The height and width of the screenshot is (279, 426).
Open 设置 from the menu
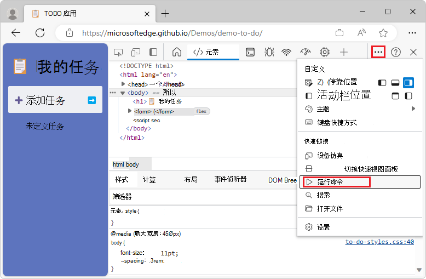point(360,227)
